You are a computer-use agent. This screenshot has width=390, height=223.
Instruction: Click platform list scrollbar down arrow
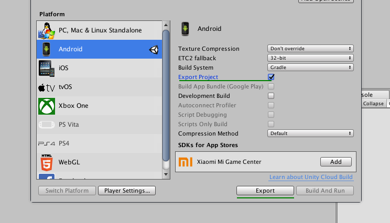166,174
